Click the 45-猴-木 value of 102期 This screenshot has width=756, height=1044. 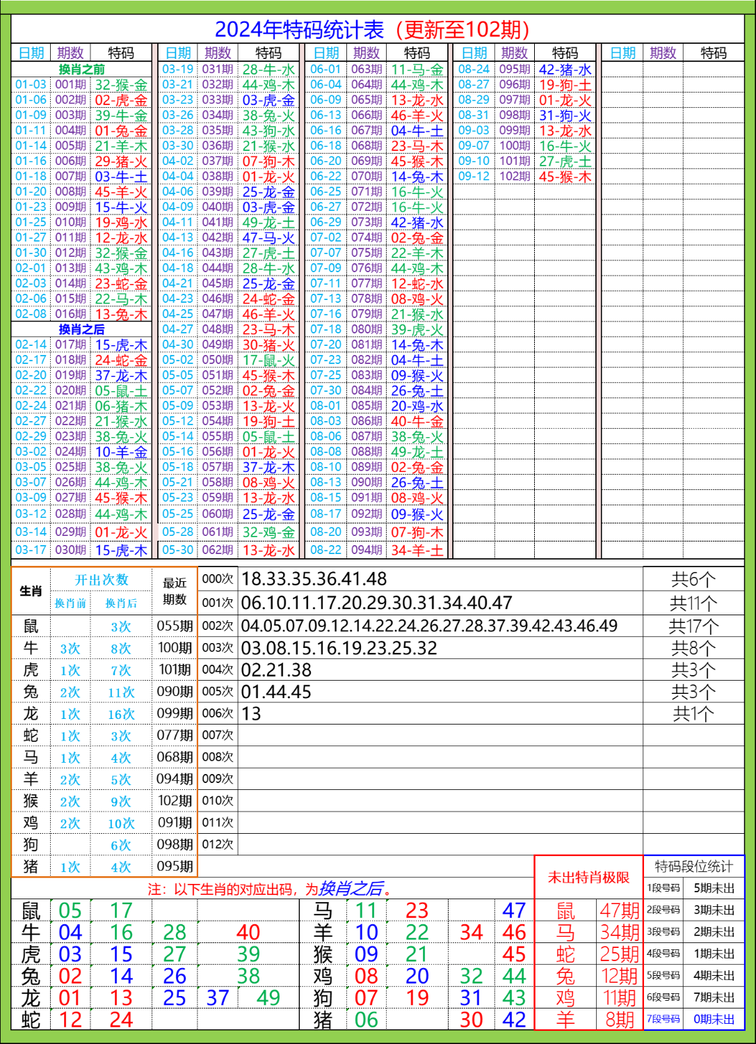pyautogui.click(x=566, y=176)
